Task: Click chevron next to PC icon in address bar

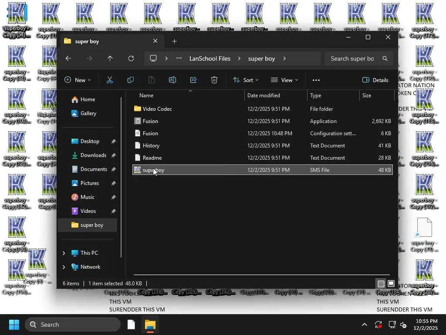Action: pos(166,58)
